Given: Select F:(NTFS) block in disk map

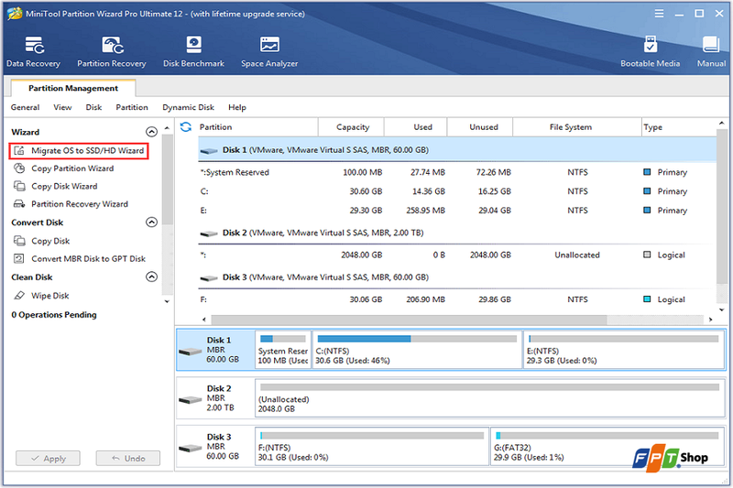Looking at the screenshot, I should (372, 447).
